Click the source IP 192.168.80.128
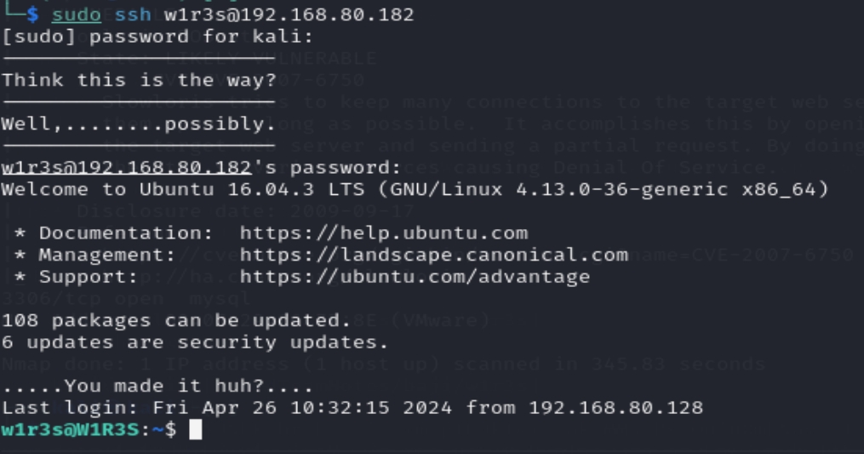This screenshot has height=454, width=864. (615, 408)
